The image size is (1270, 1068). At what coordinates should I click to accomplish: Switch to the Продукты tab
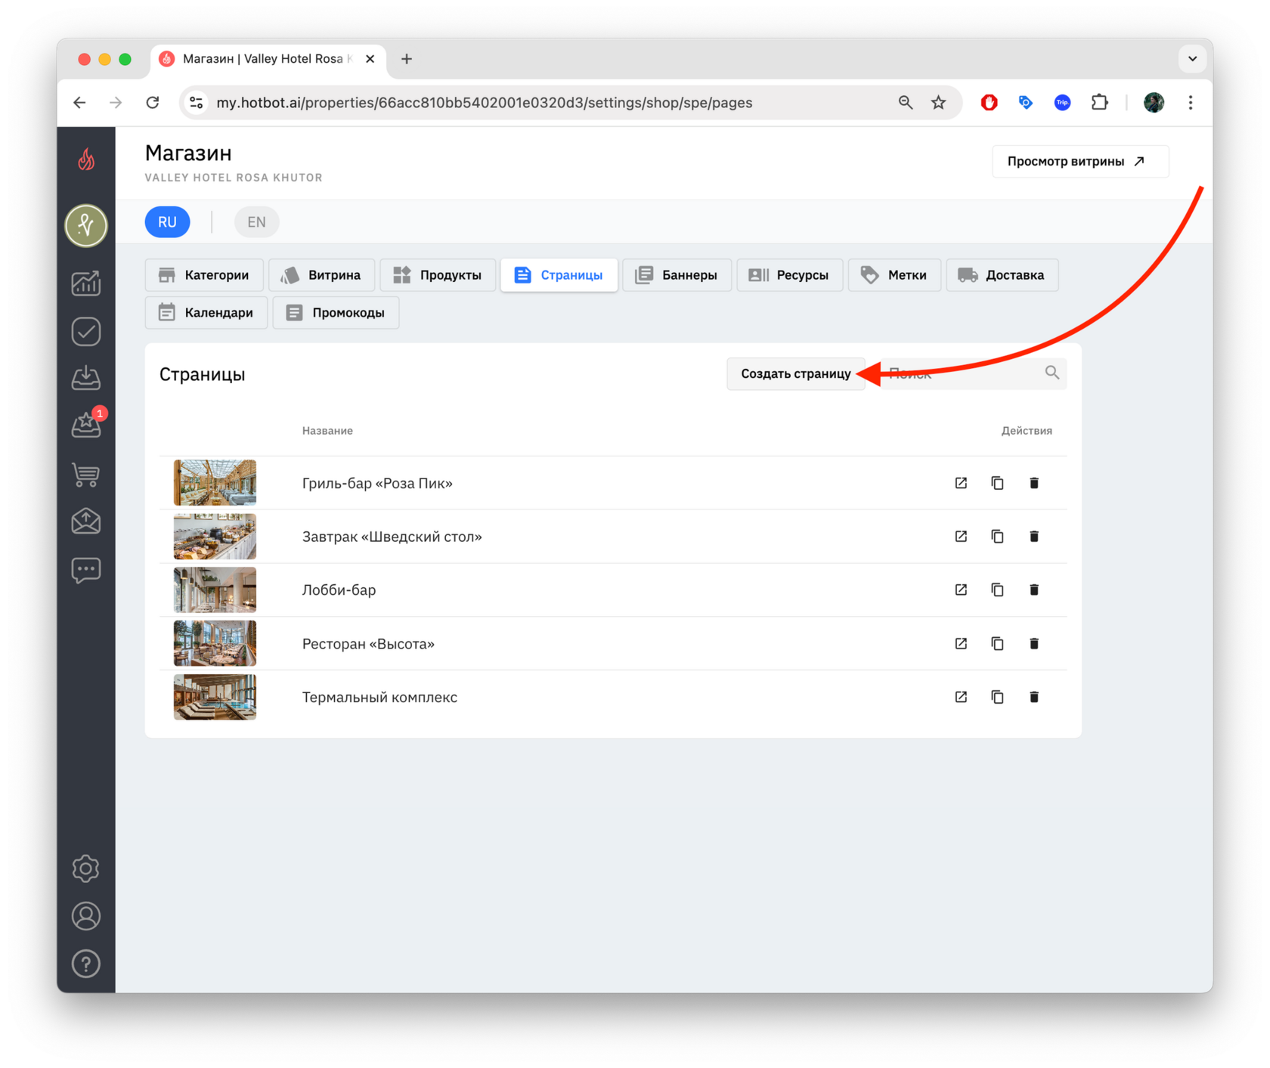pyautogui.click(x=438, y=275)
